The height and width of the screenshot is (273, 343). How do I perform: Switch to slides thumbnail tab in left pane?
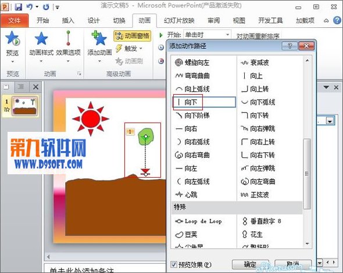click(7, 87)
